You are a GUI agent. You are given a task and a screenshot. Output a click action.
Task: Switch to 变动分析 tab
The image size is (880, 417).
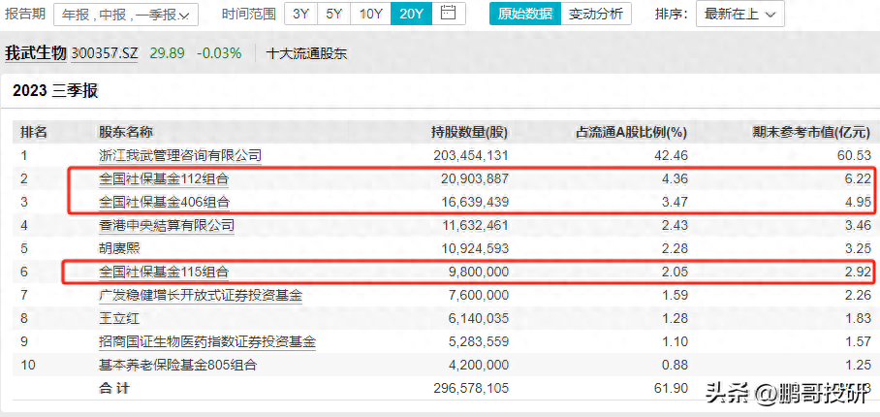(595, 14)
